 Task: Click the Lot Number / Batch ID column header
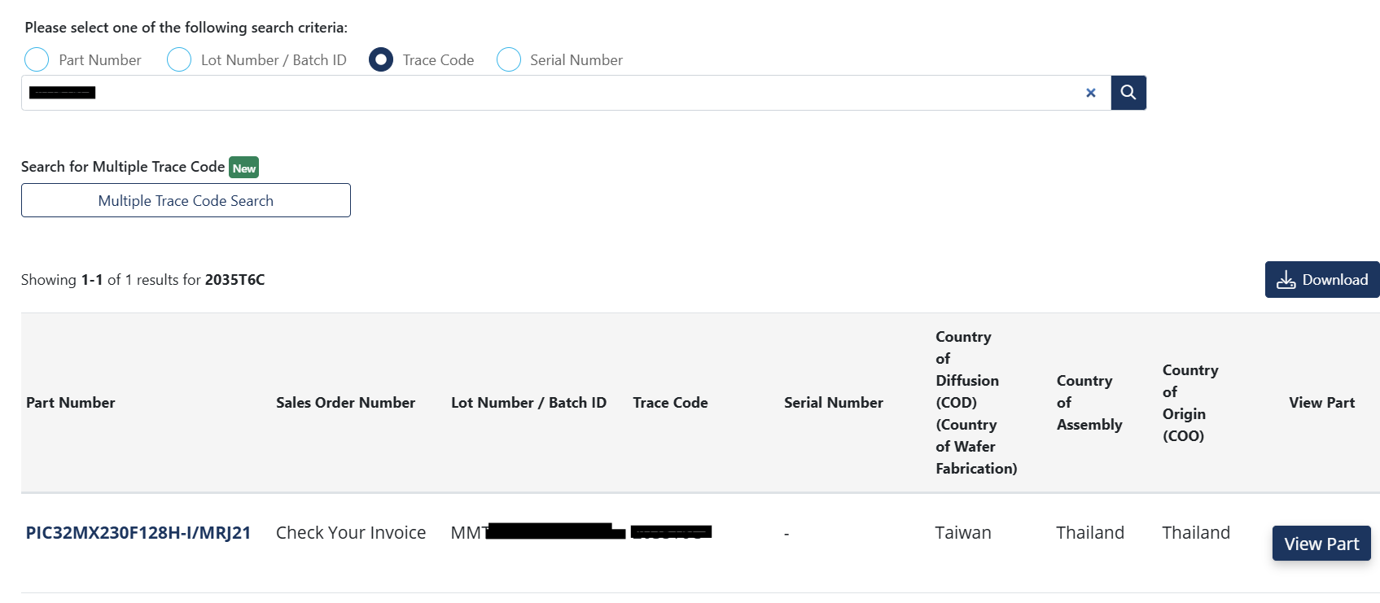528,403
